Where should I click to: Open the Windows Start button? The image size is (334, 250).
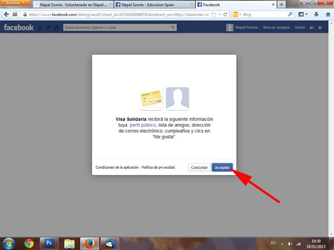[8, 244]
